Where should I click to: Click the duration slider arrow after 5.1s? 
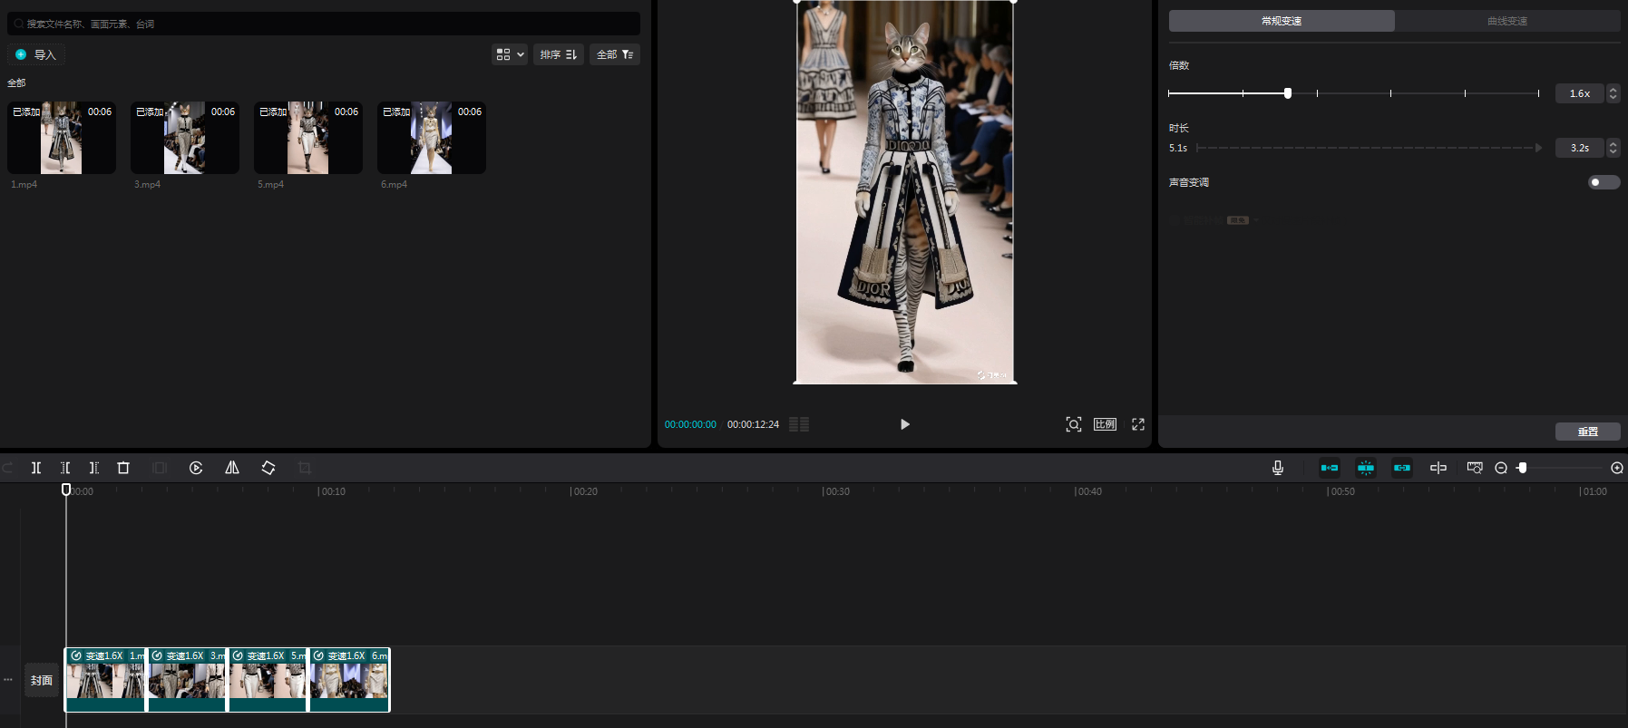[x=1538, y=148]
